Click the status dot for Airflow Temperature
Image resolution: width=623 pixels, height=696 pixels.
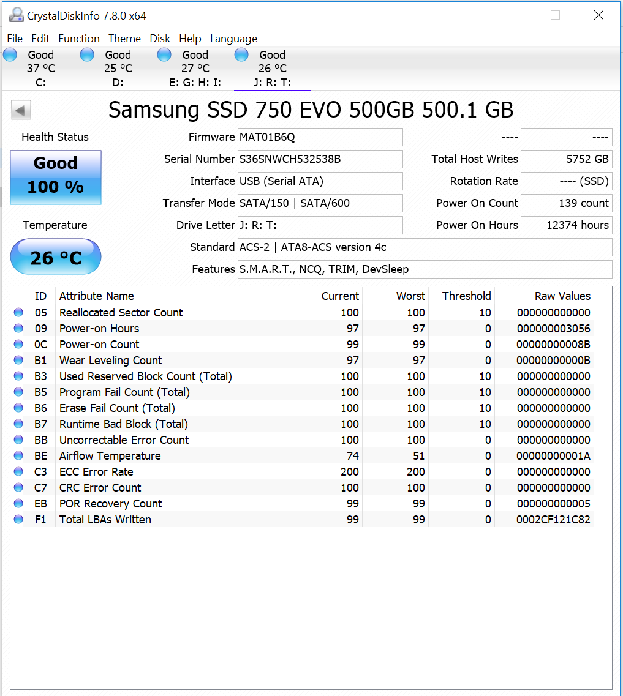coord(18,456)
